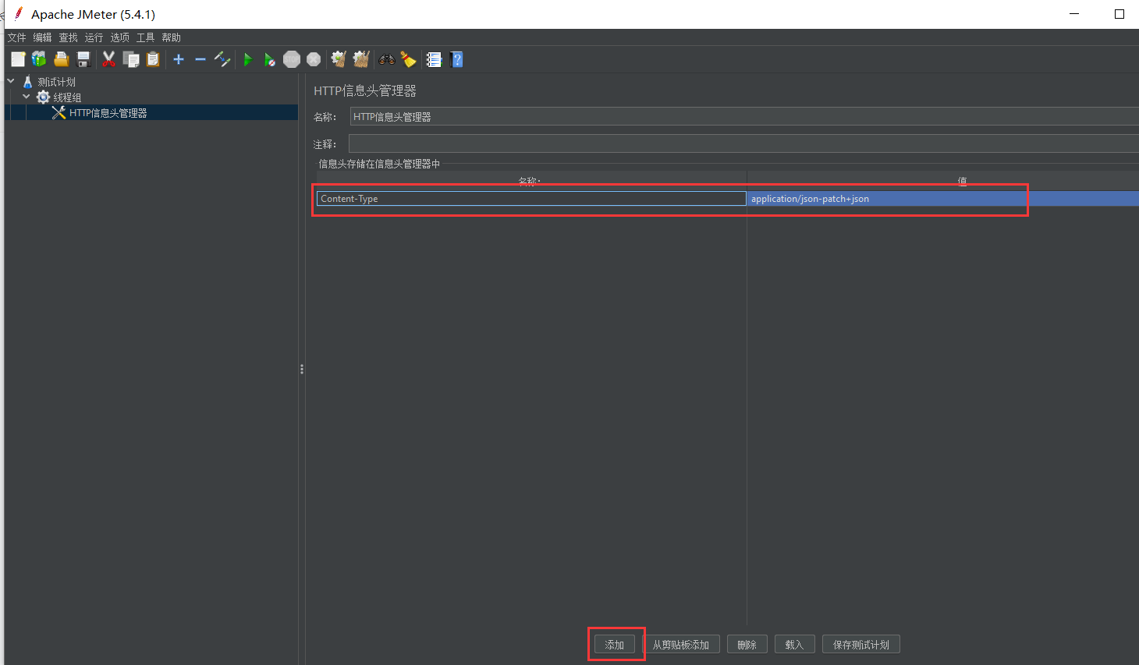Select HTTP信息头管理器 in the tree

point(108,113)
